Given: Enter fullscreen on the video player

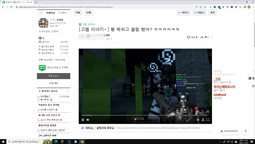Looking at the screenshot, I should point(208,120).
